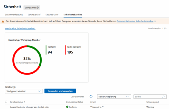The image size is (169, 109).
Task: Click the green Konform check icon
Action: [x=67, y=107]
